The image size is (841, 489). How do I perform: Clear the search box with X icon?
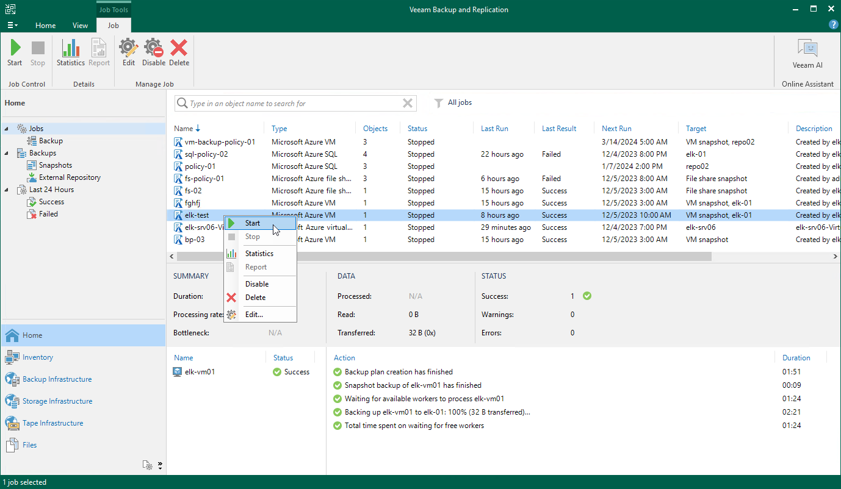408,104
